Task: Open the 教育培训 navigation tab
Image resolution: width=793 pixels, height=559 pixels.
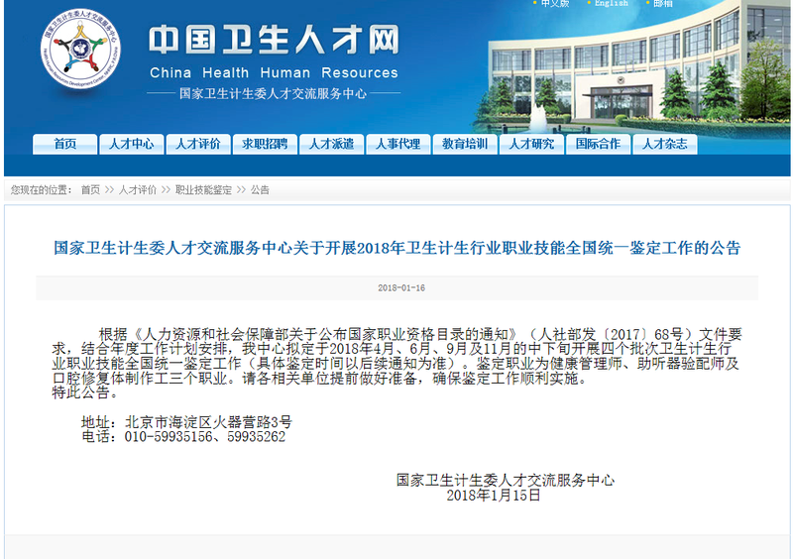Action: point(465,144)
